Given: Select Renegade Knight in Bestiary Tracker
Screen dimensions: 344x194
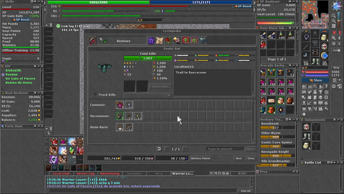Looking at the screenshot, I should (x=277, y=154).
